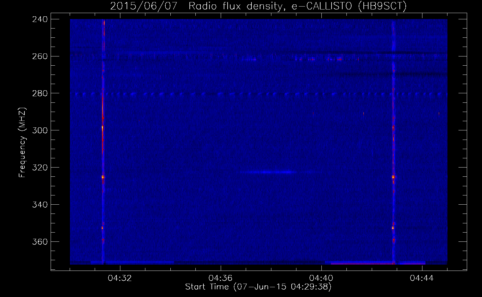Click the horizontal emission streak near 322 MHz
The width and height of the screenshot is (482, 297).
pos(268,172)
